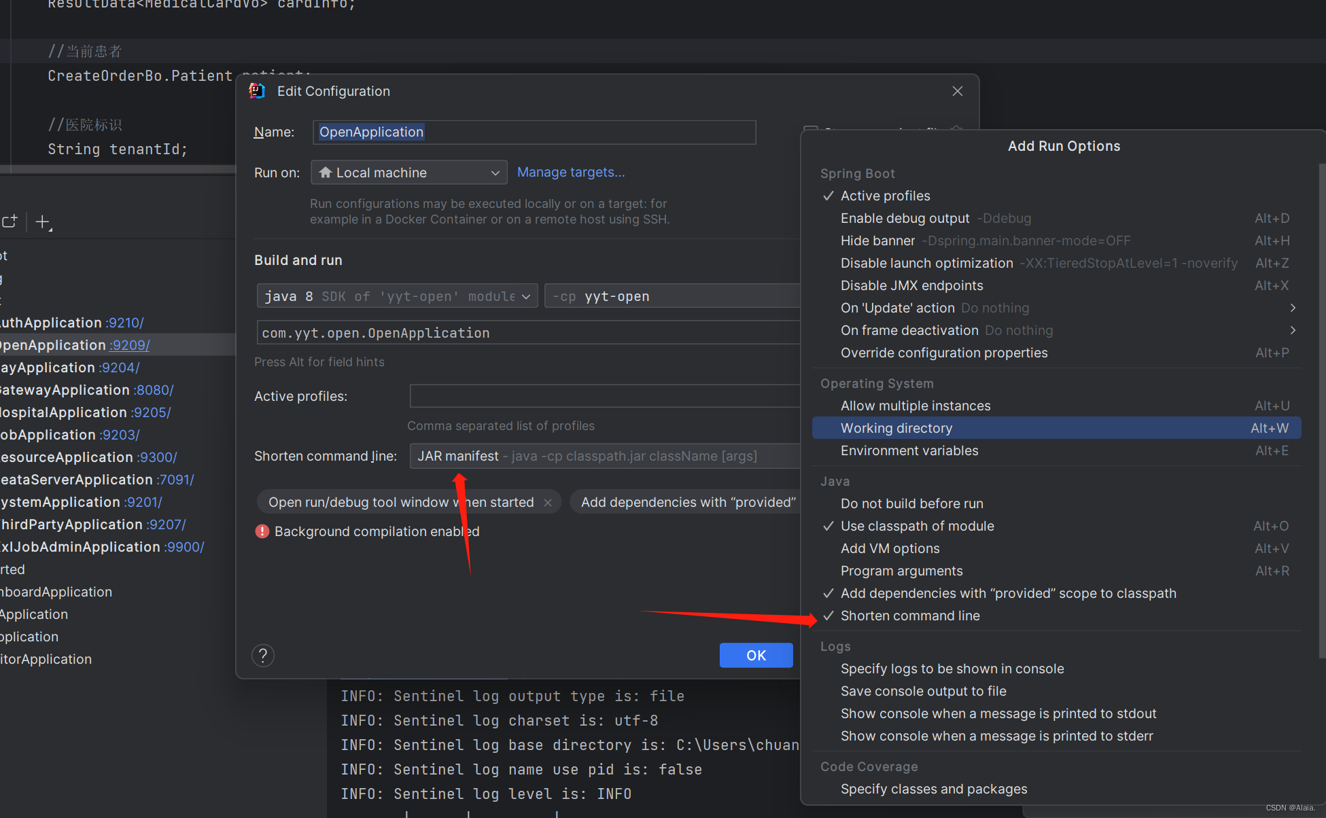Open the Run on Local machine dropdown

(x=409, y=173)
